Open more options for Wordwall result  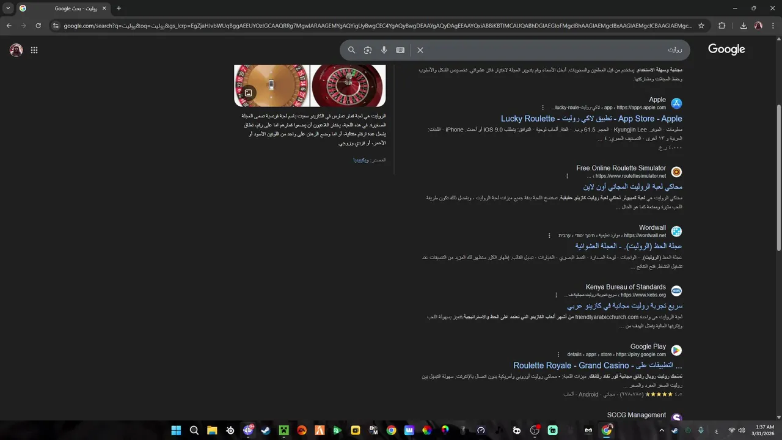click(x=549, y=235)
